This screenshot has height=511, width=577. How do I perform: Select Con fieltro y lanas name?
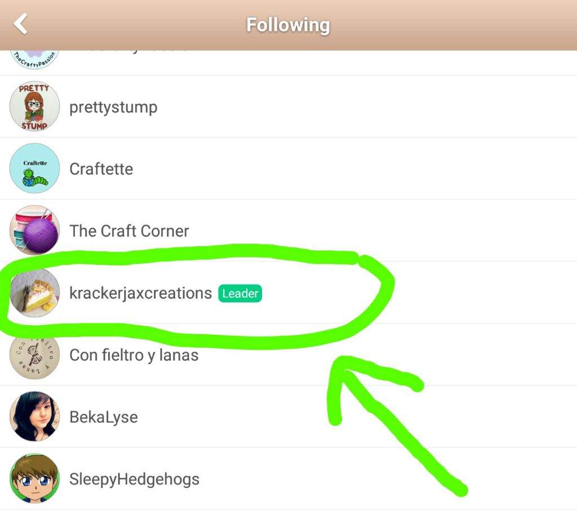134,356
